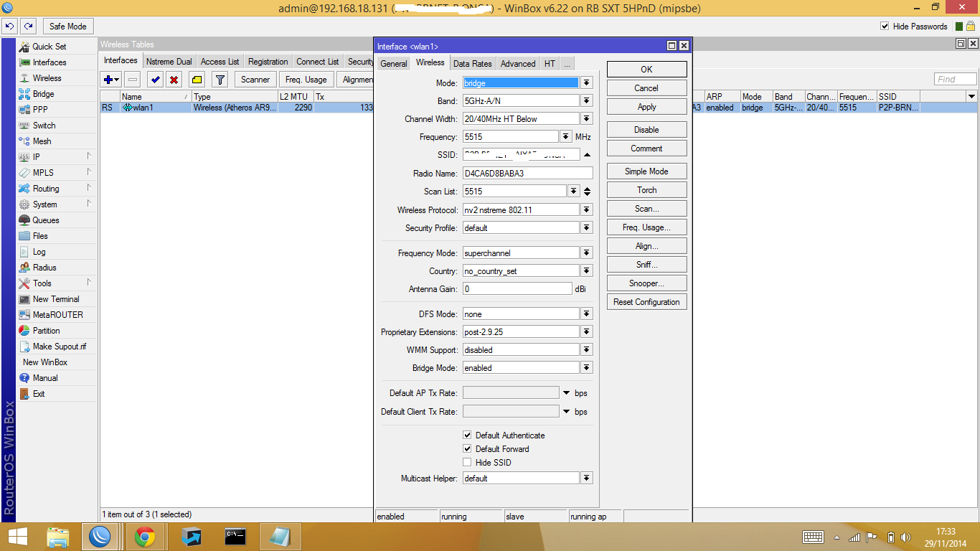Open the Wireless Protocol dropdown
This screenshot has height=551, width=980.
pos(587,210)
